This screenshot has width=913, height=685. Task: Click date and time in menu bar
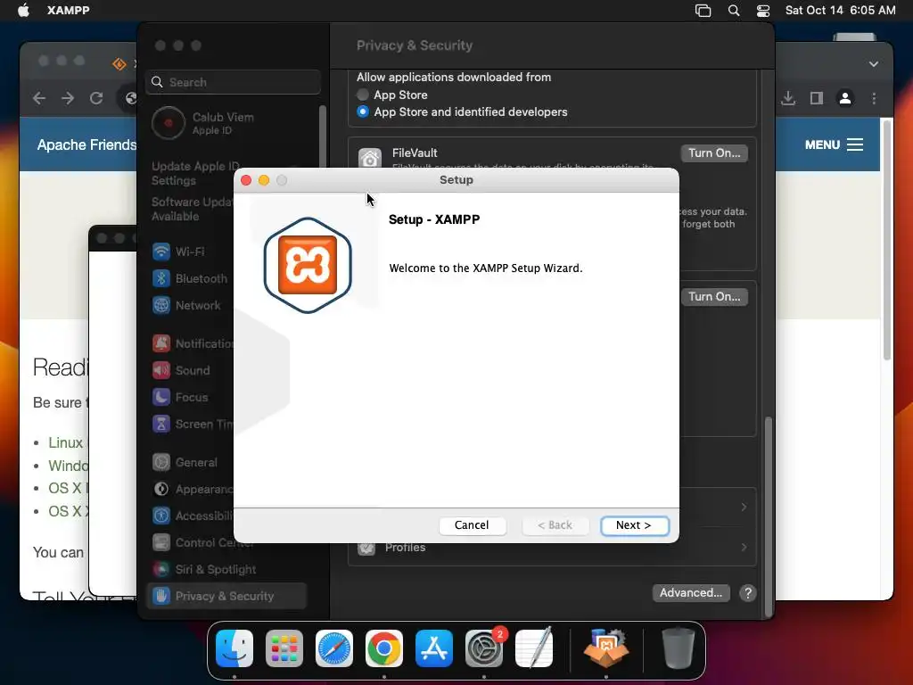pos(840,11)
